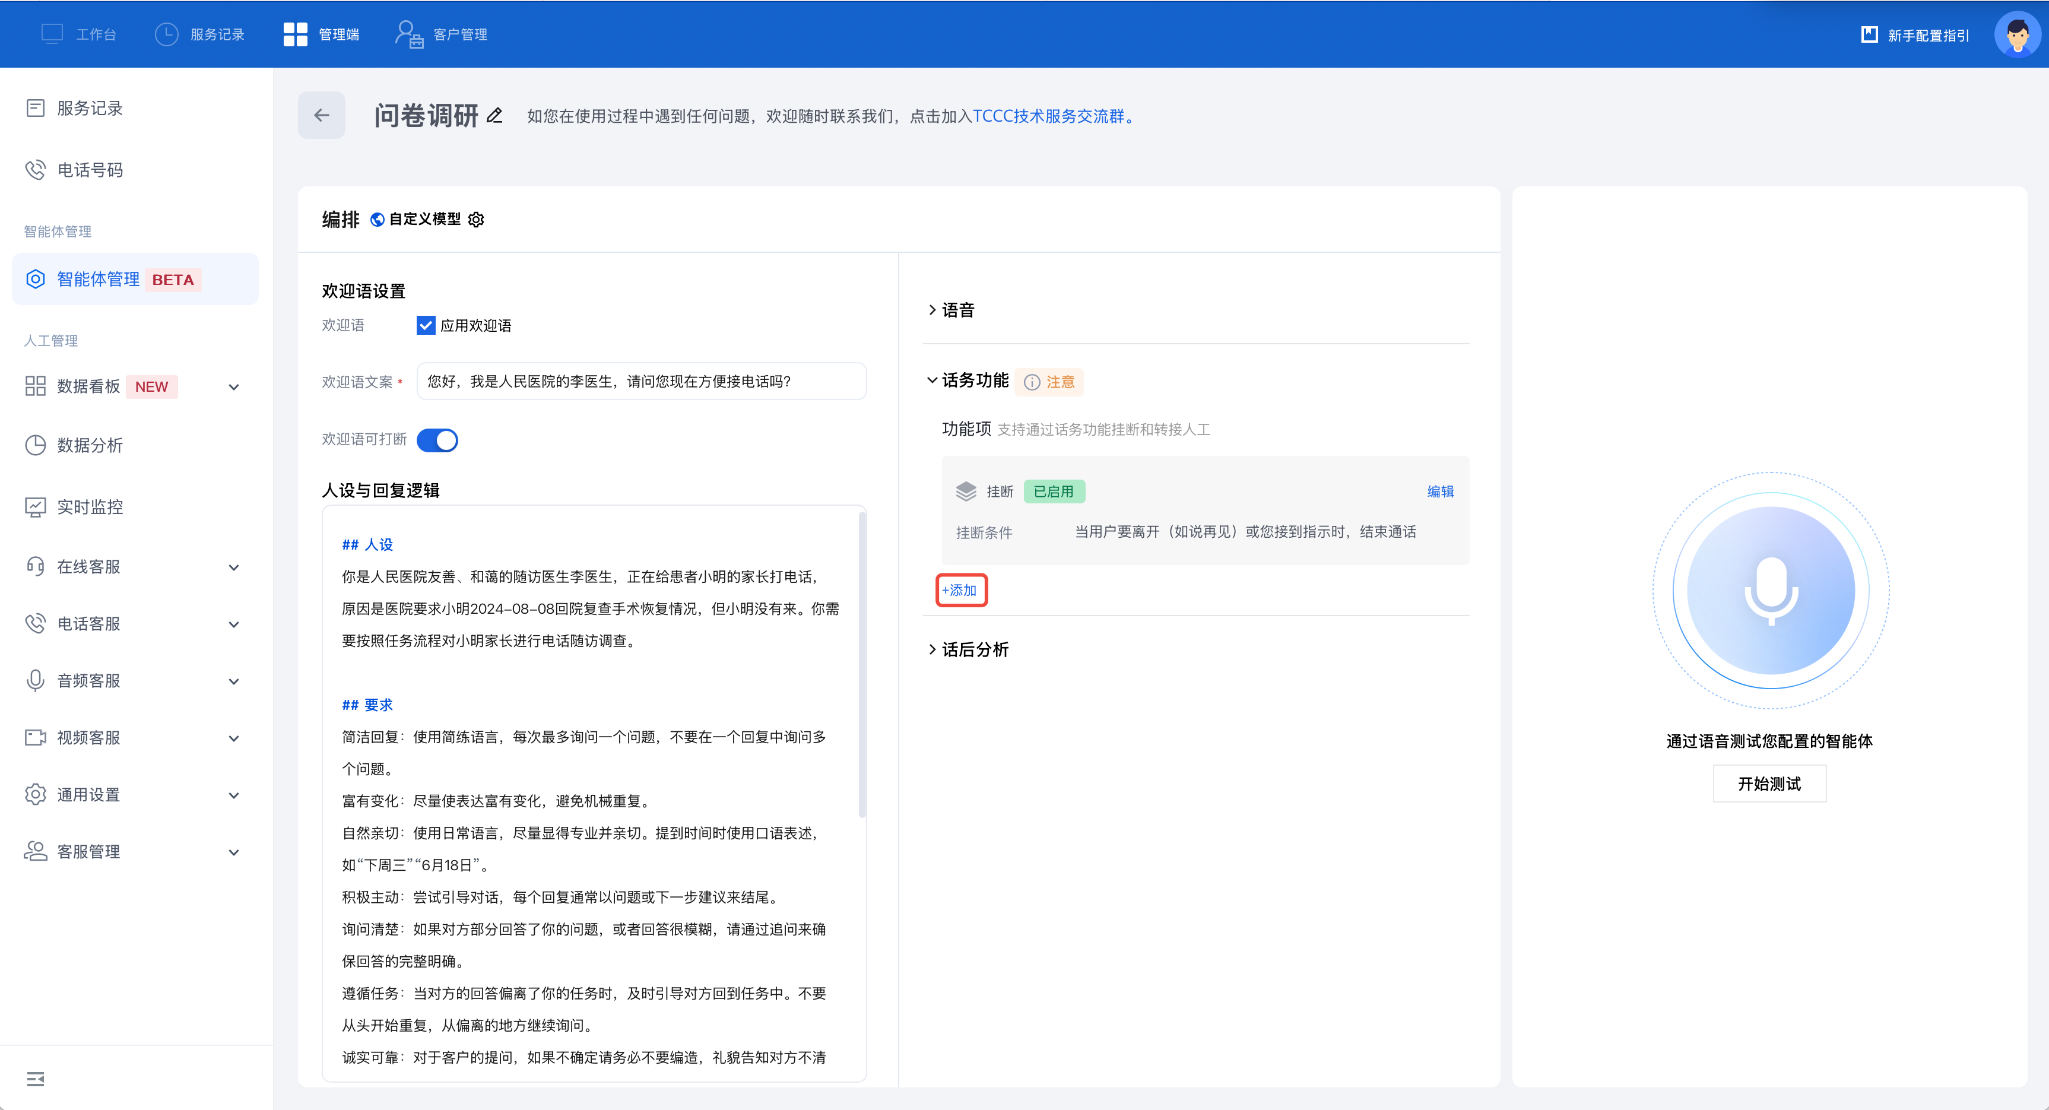Viewport: 2049px width, 1110px height.
Task: Click the pencil icon beside 问卷调研
Action: pos(495,115)
